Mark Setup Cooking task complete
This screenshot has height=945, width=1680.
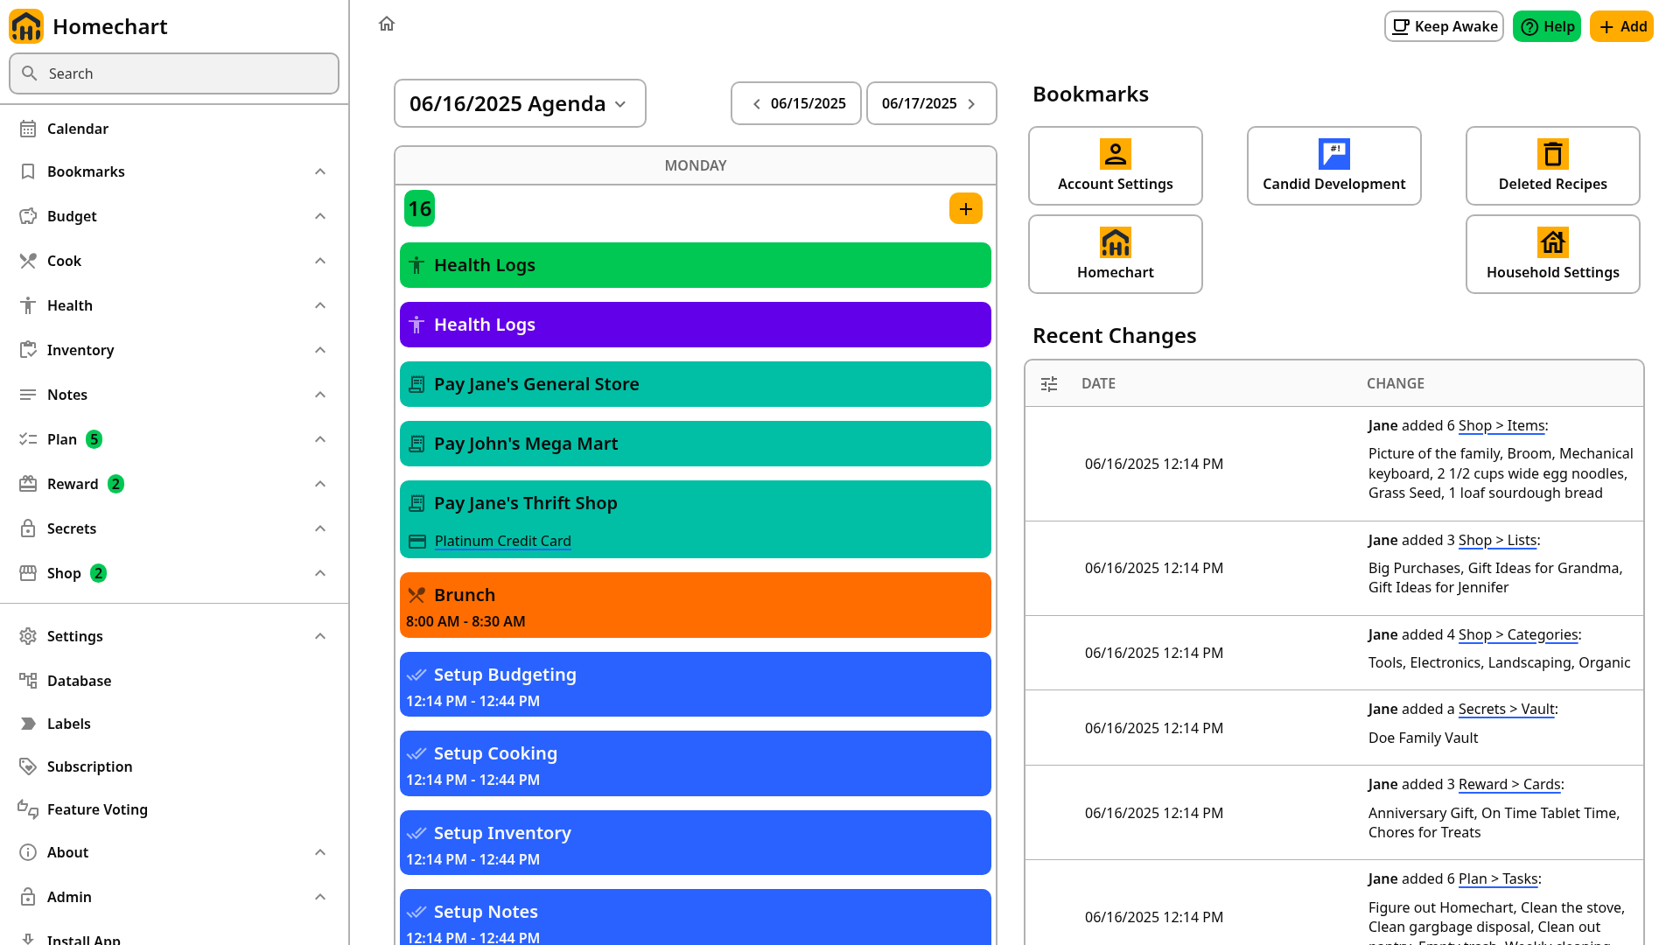point(417,753)
